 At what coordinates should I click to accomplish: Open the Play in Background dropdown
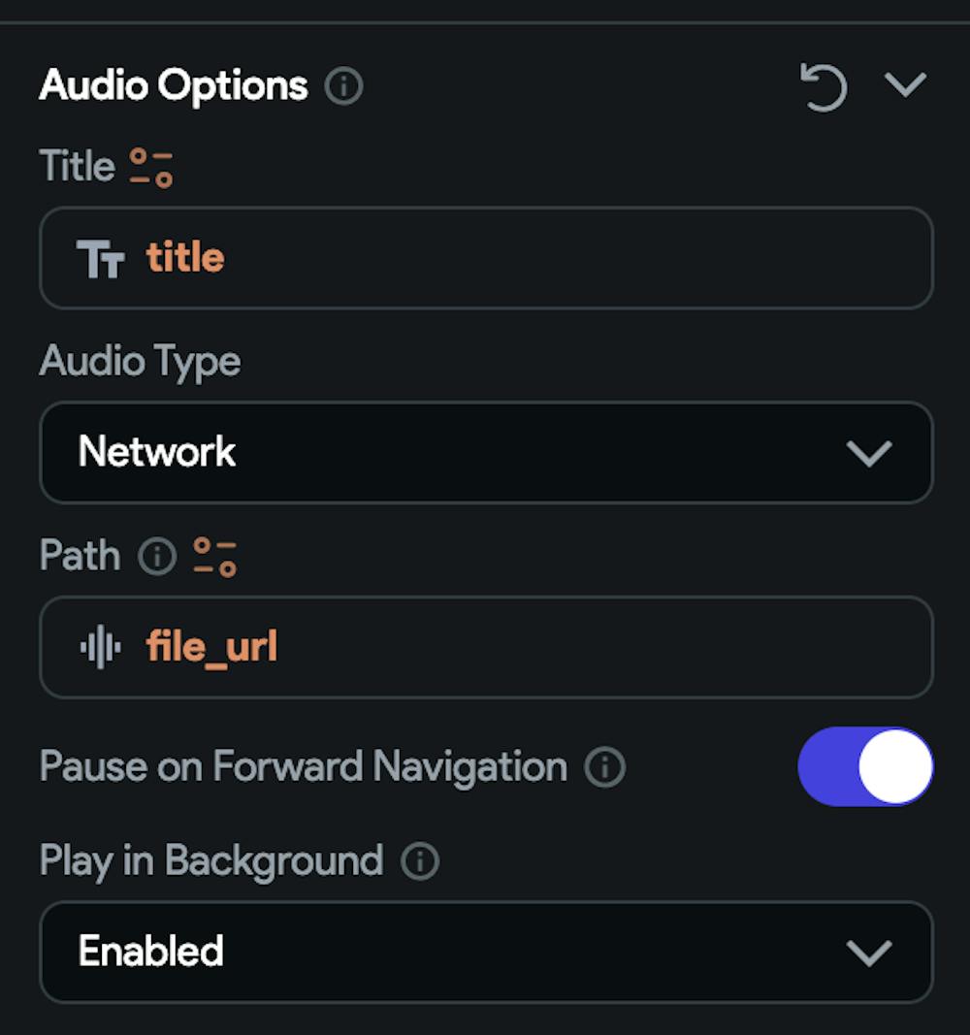485,952
